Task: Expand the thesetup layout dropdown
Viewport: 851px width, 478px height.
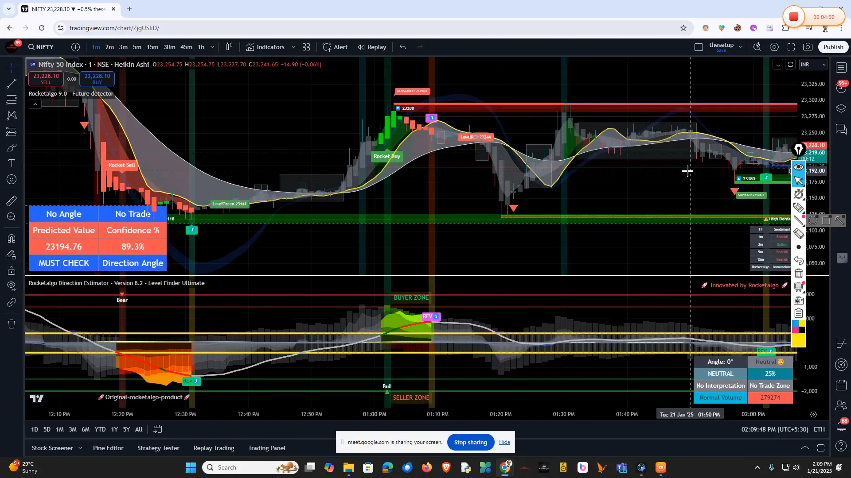Action: (741, 47)
